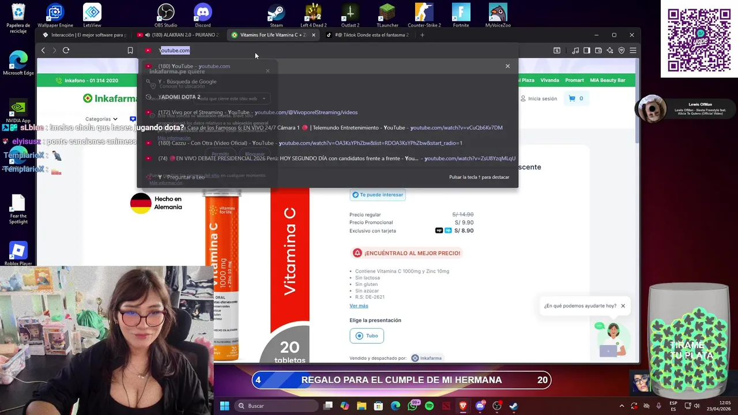The width and height of the screenshot is (738, 415).
Task: Open Microsoft Store from the taskbar
Action: [x=379, y=406]
